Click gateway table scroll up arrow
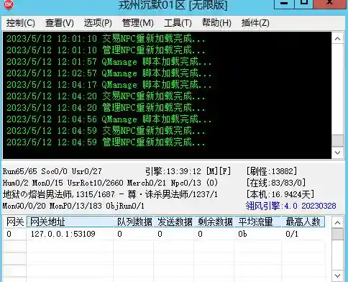Image resolution: width=348 pixels, height=282 pixels. click(x=337, y=222)
